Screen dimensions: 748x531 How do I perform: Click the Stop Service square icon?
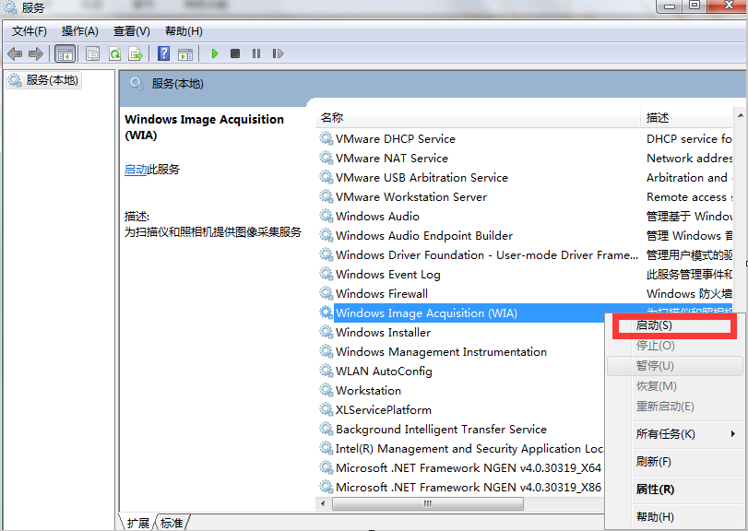[235, 53]
